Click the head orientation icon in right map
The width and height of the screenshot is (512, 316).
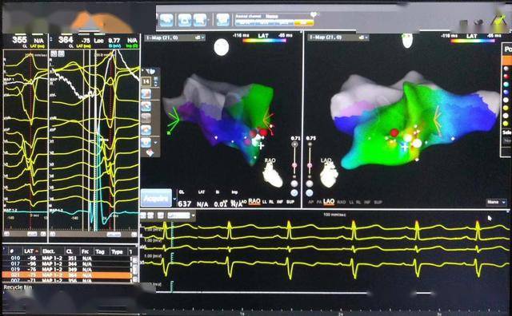(x=407, y=41)
